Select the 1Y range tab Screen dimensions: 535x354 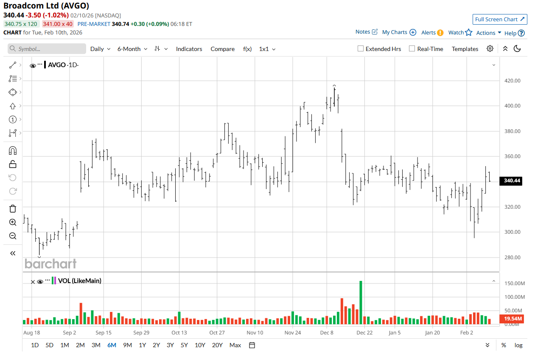(142, 345)
